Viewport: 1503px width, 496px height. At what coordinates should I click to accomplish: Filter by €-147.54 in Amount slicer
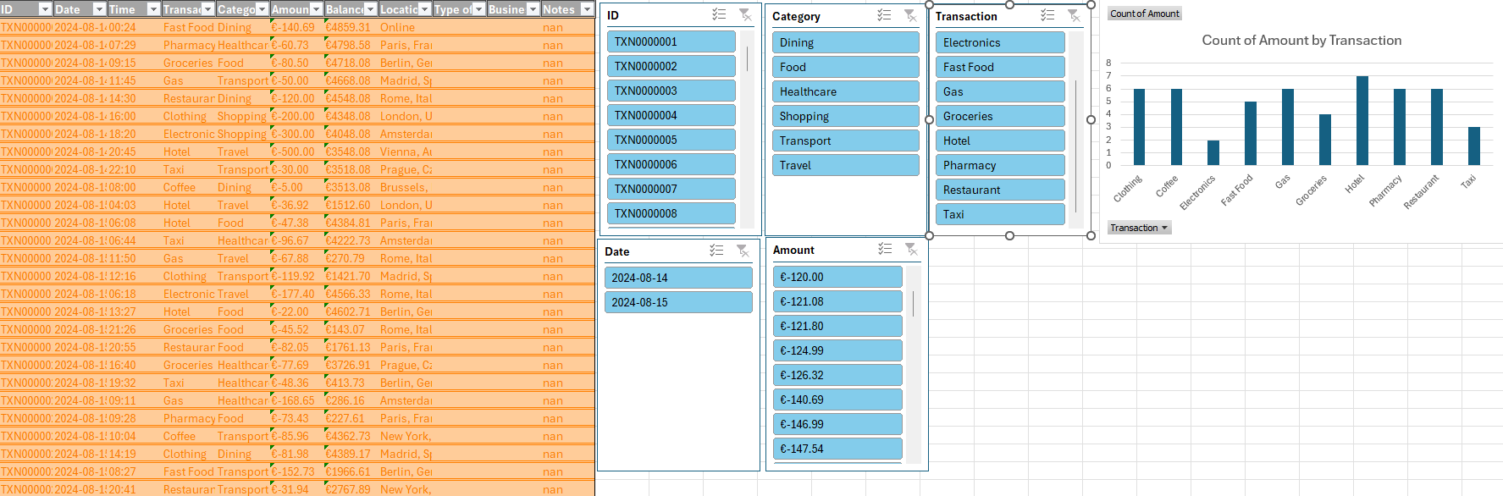pos(837,449)
